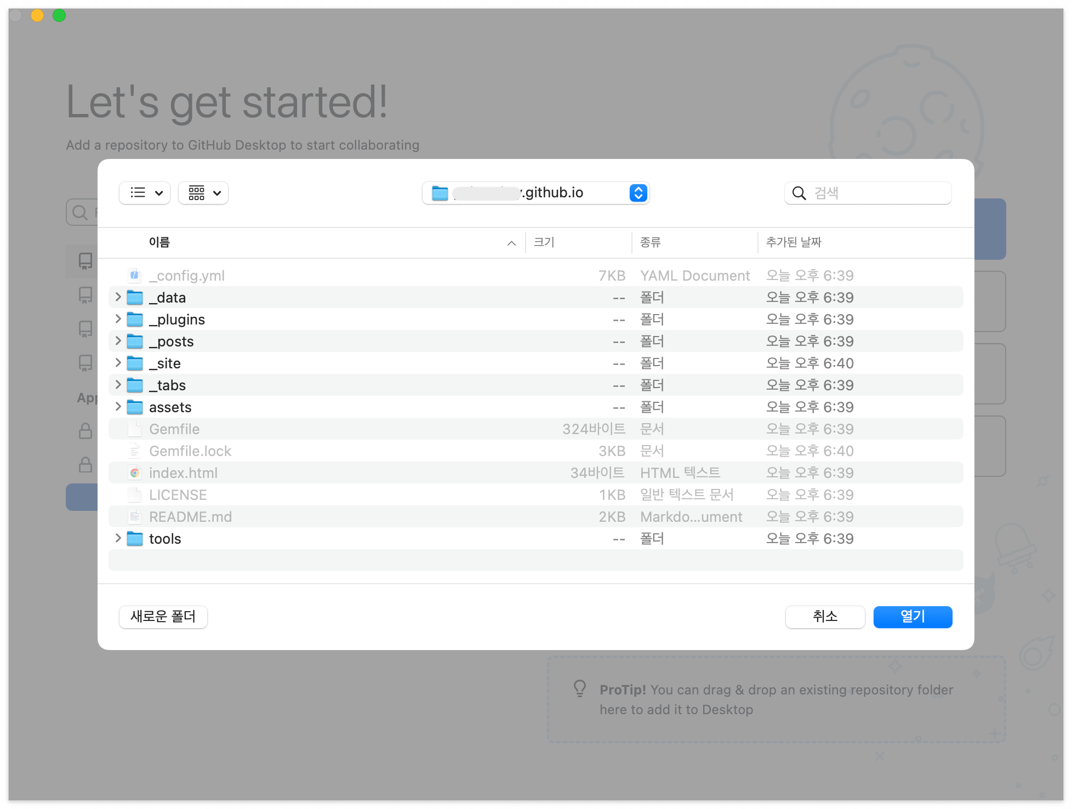The width and height of the screenshot is (1072, 809).
Task: Click the search field magnifier icon
Action: tap(799, 193)
